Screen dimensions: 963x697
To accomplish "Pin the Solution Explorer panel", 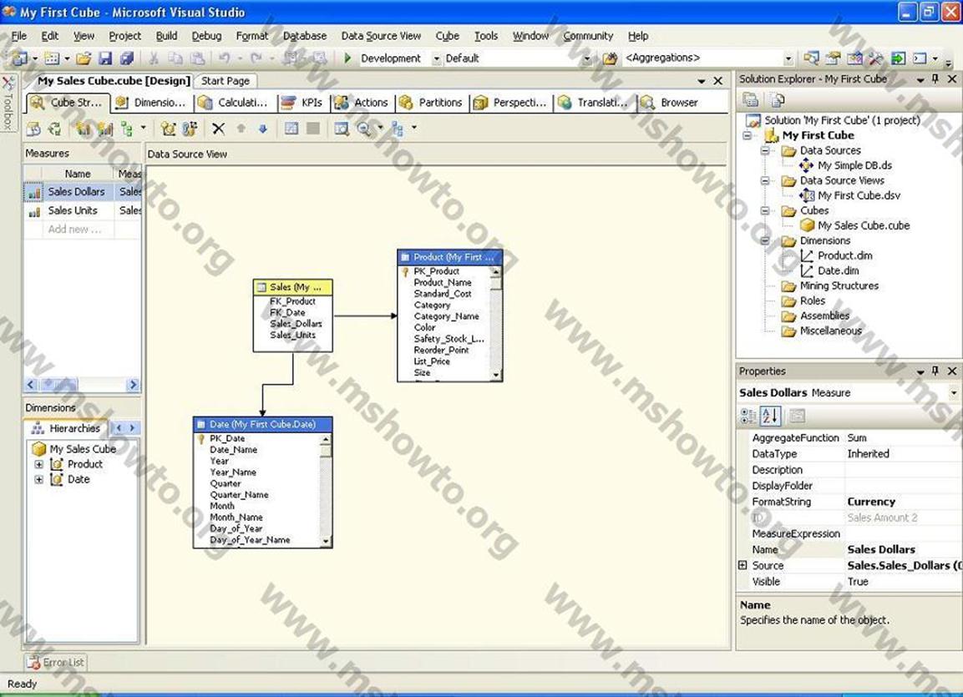I will pyautogui.click(x=935, y=79).
